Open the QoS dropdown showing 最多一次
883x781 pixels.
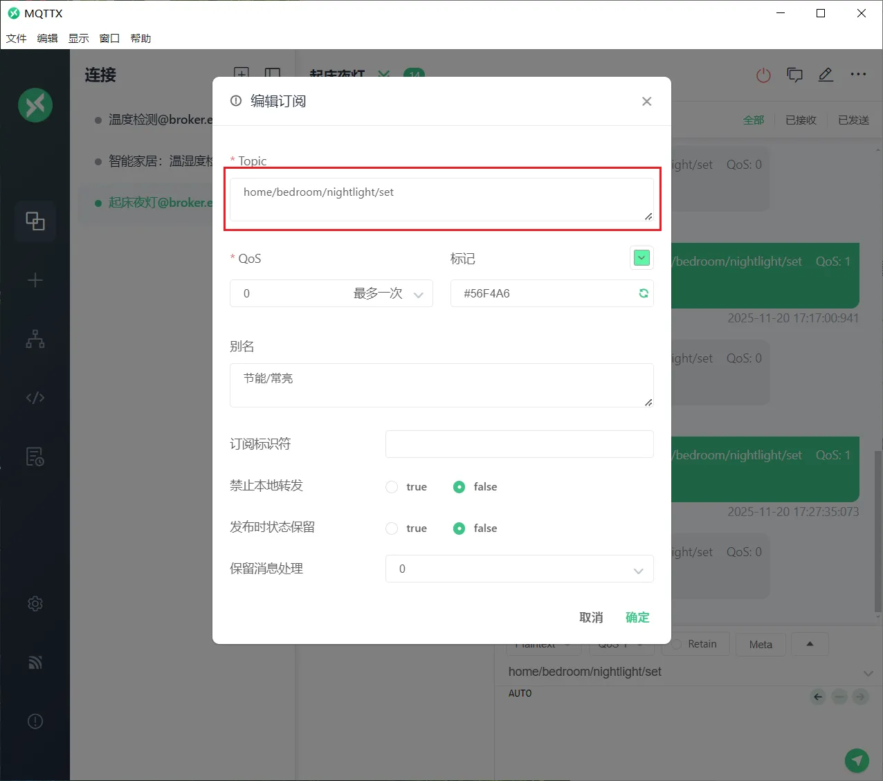331,293
